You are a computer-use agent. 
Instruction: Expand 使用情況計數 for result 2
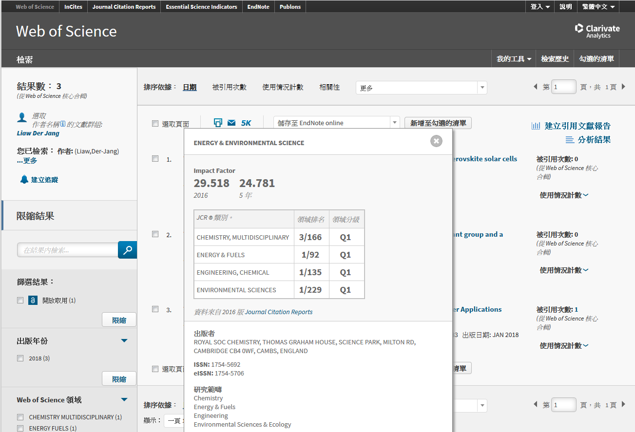tap(564, 270)
